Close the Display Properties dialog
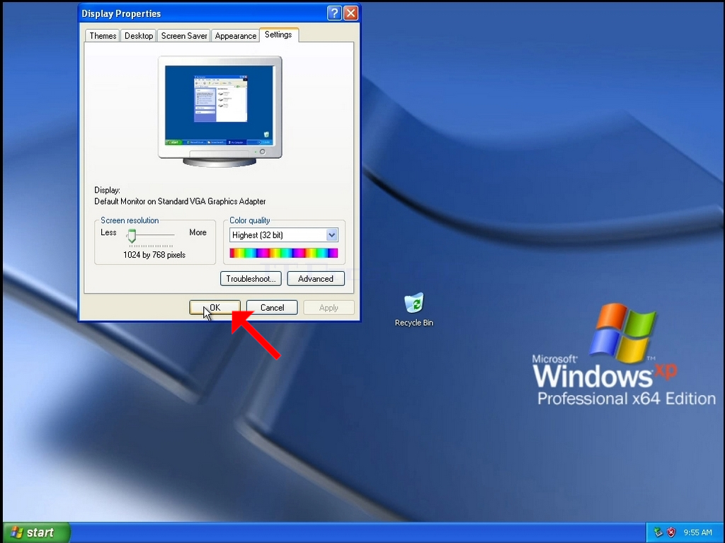 click(351, 13)
